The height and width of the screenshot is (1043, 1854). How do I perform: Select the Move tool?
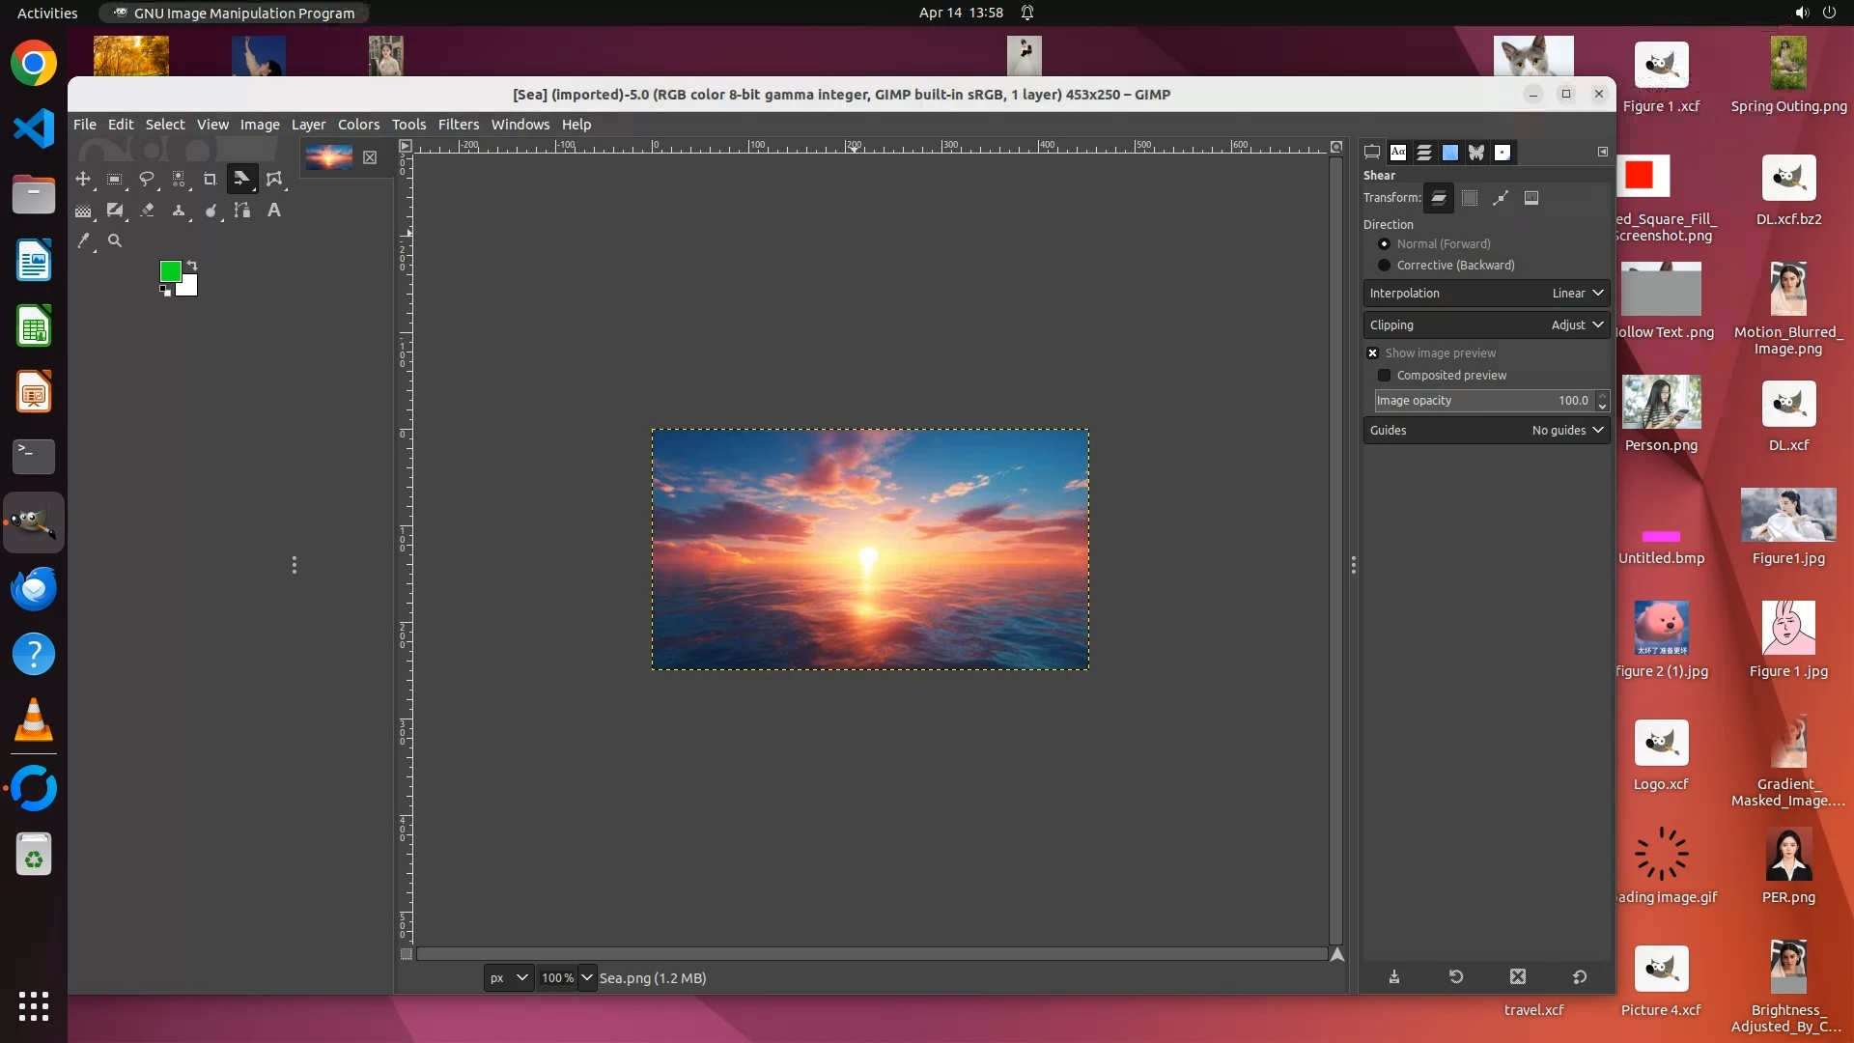click(83, 179)
